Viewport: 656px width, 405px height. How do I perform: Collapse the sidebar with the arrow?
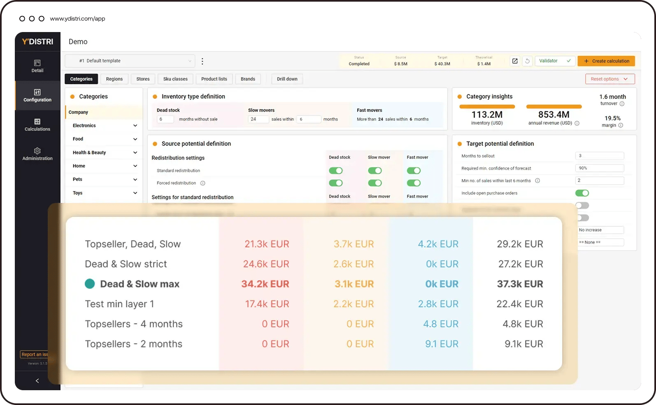click(x=37, y=381)
